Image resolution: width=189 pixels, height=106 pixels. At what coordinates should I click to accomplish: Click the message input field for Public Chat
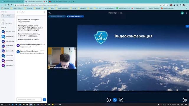(29, 100)
